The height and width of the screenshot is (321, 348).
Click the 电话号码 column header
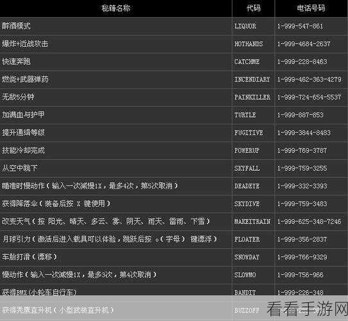coord(311,8)
